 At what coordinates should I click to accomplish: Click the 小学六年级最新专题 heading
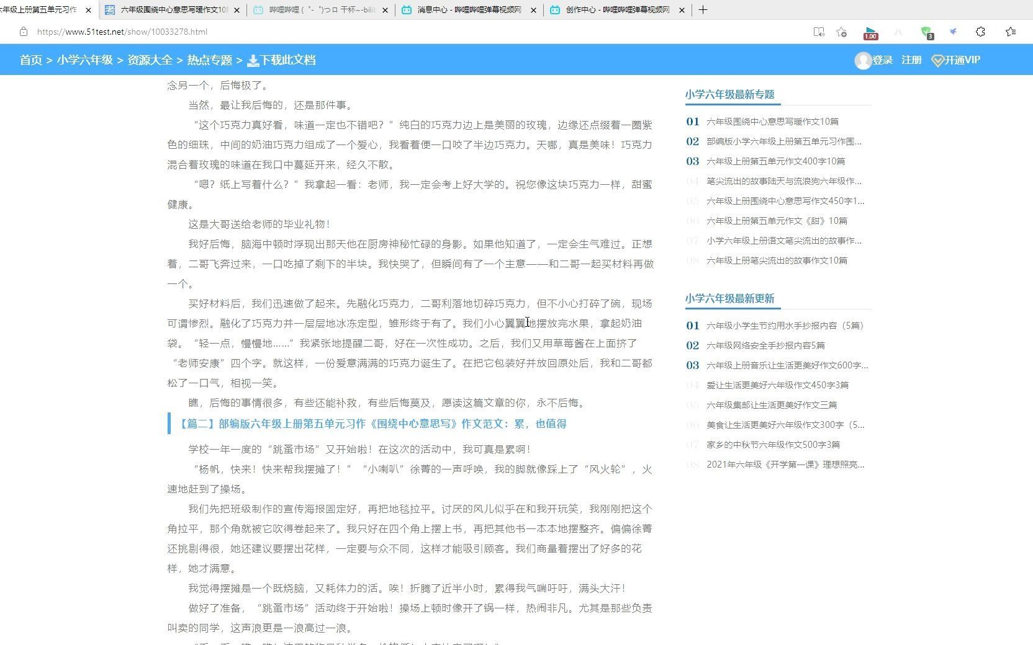(729, 94)
